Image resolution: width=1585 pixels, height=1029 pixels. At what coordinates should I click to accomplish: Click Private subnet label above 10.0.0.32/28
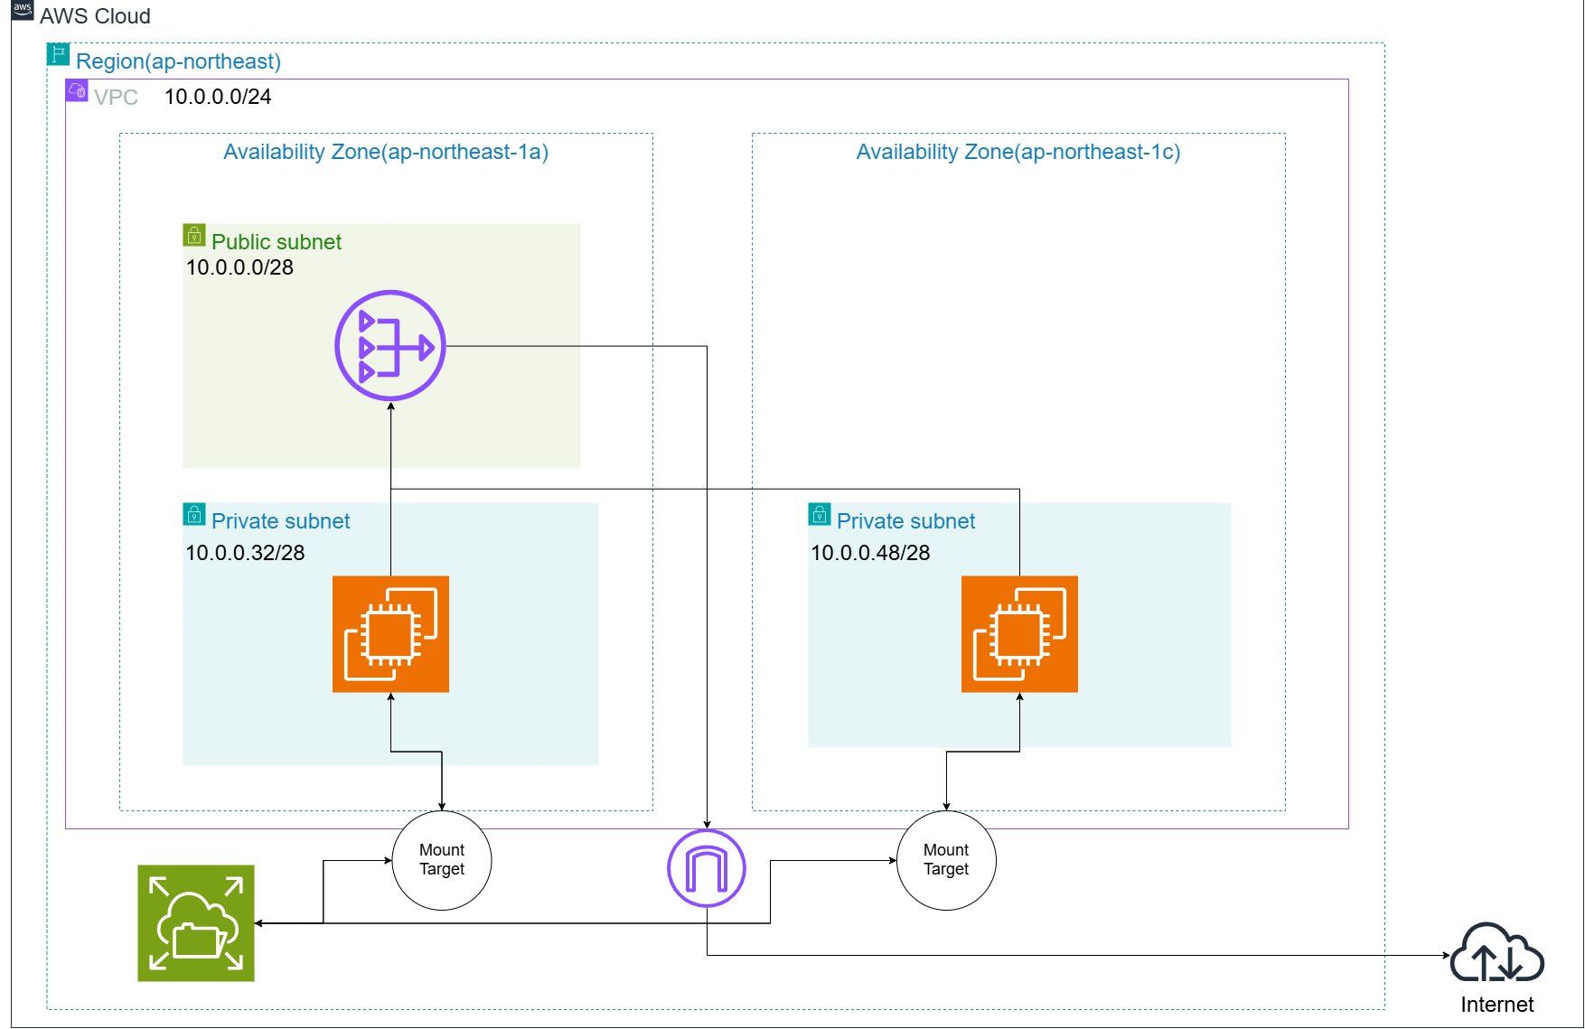pyautogui.click(x=281, y=521)
